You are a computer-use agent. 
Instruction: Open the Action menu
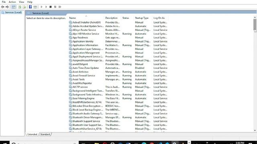(12, 2)
